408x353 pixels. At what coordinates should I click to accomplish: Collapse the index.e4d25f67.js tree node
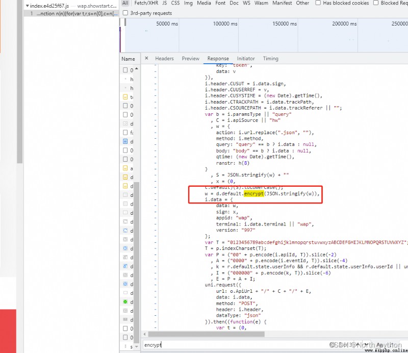(27, 6)
